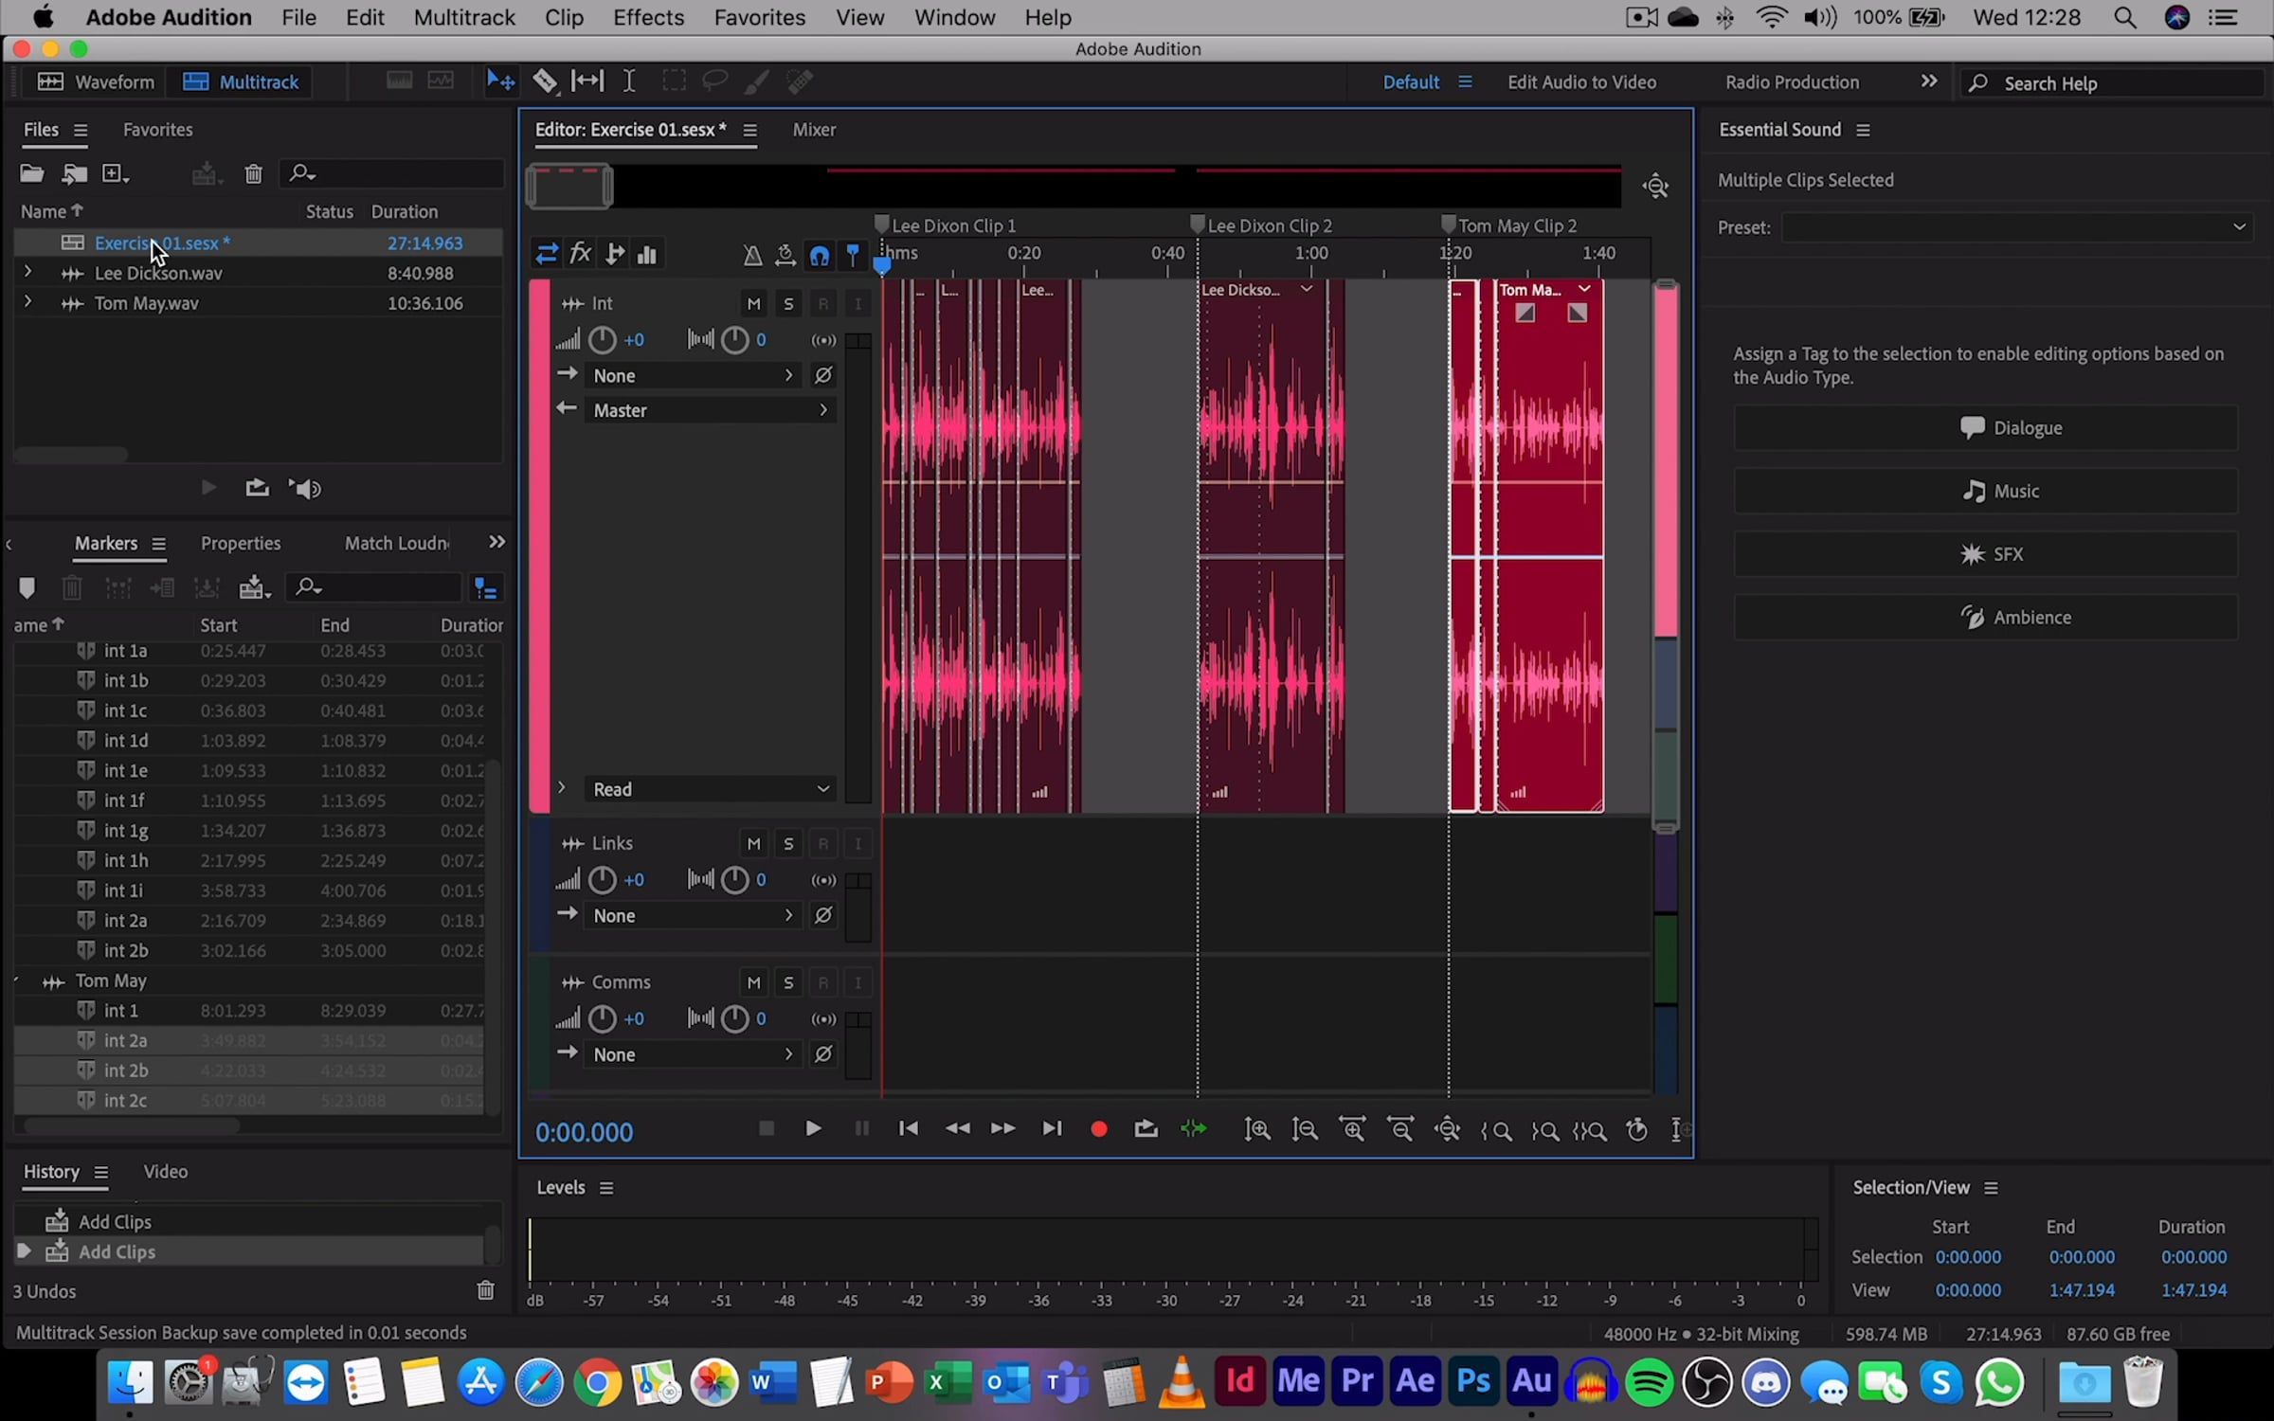This screenshot has width=2274, height=1421.
Task: Open Audition from the macOS dock
Action: (x=1531, y=1381)
